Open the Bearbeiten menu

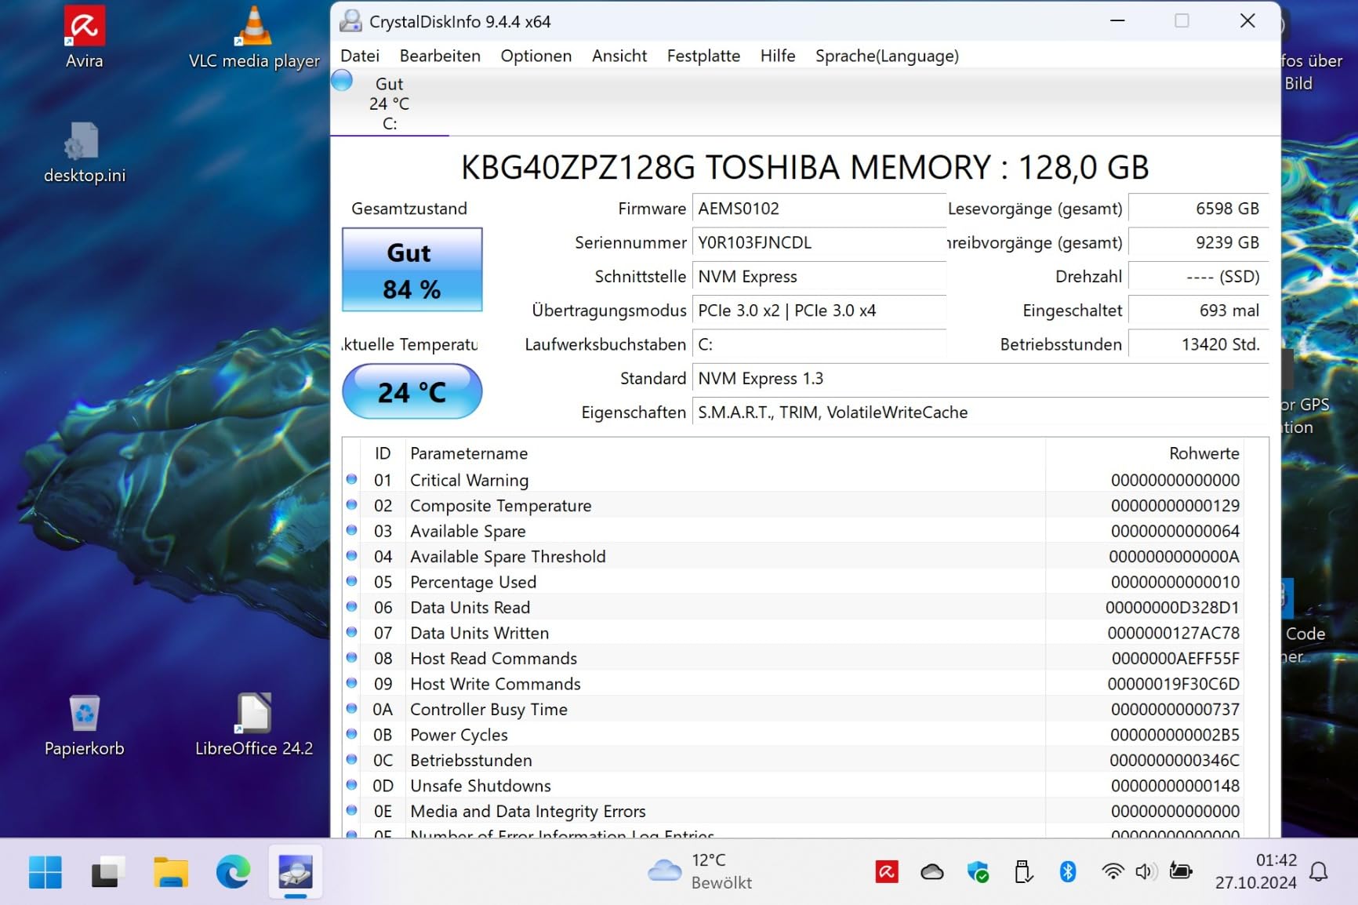[440, 56]
